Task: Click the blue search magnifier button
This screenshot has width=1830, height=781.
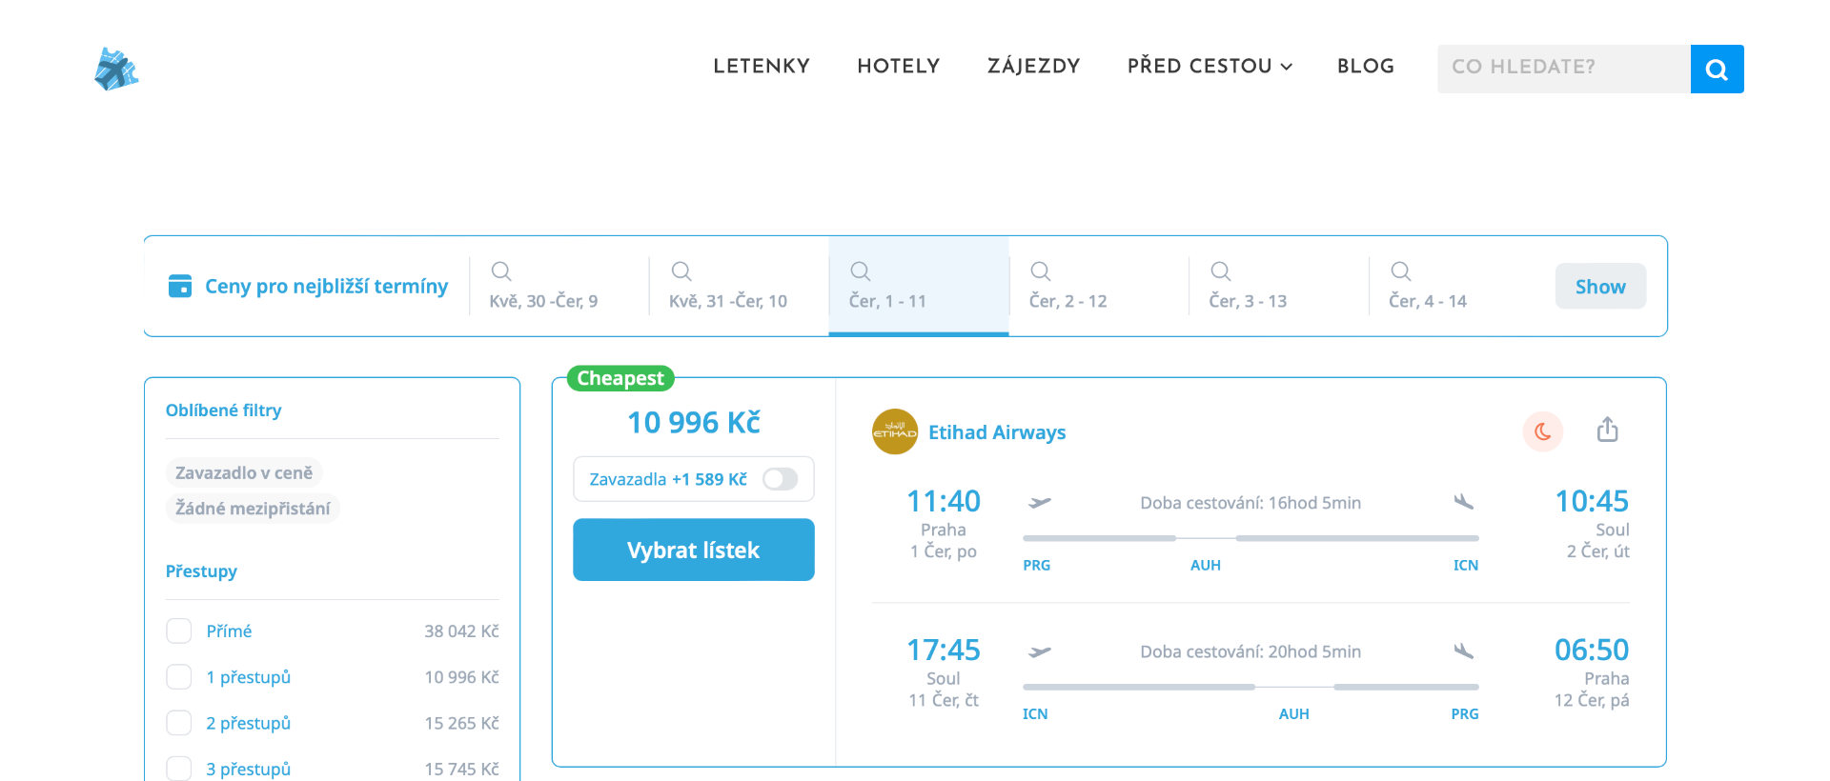Action: [1717, 69]
